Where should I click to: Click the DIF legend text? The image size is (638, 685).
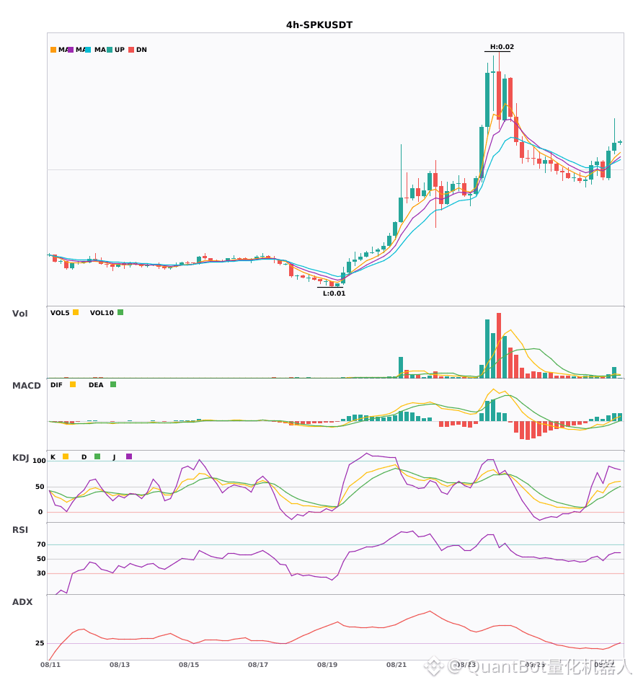point(56,385)
